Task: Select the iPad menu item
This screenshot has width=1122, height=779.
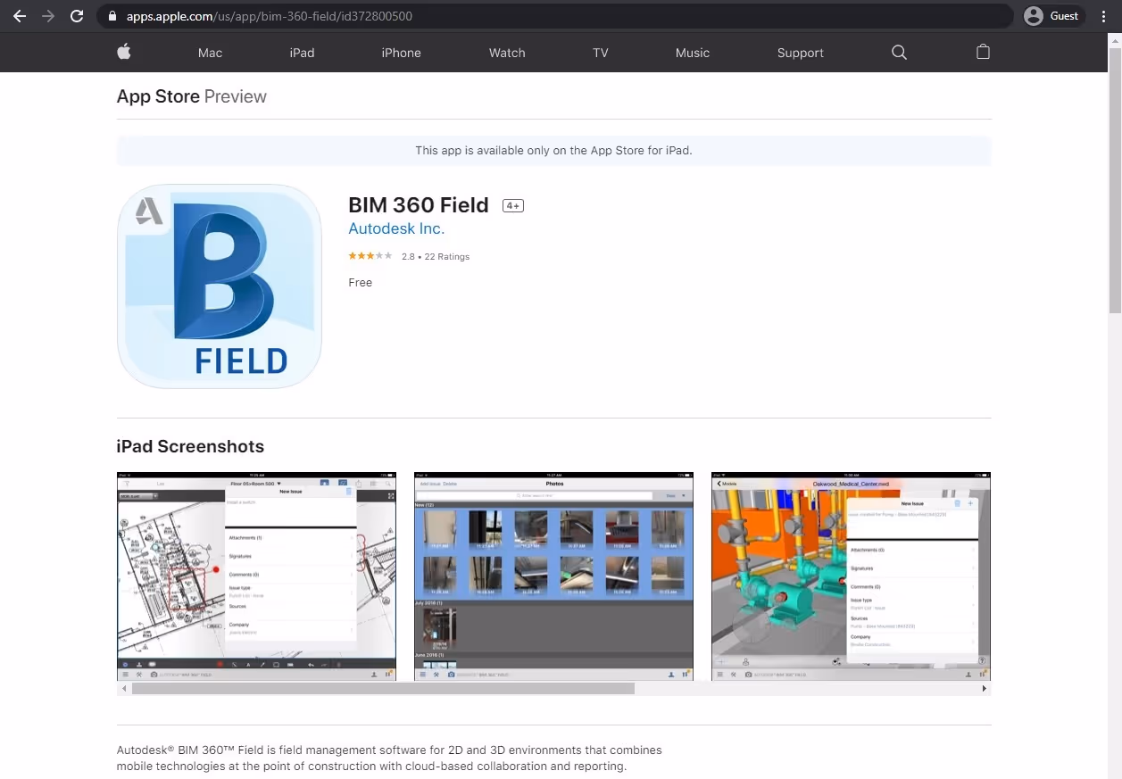Action: [302, 53]
